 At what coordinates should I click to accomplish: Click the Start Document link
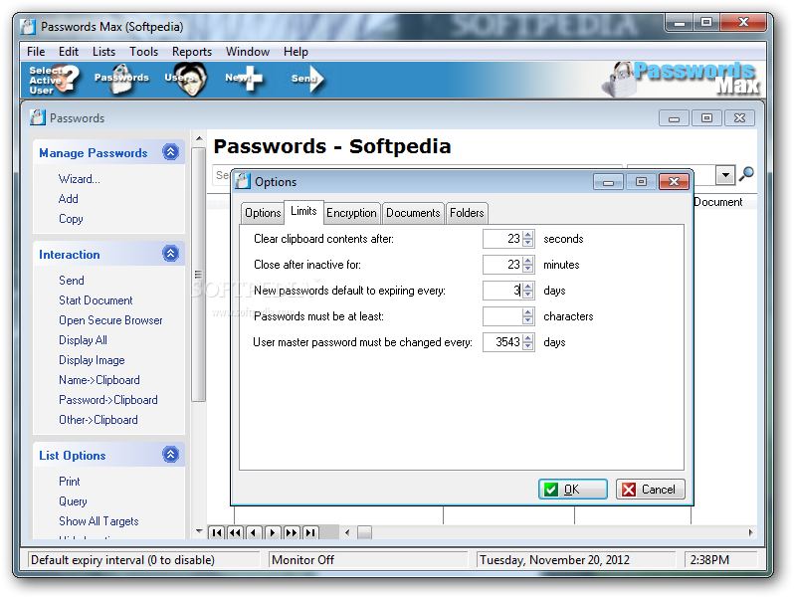coord(96,300)
